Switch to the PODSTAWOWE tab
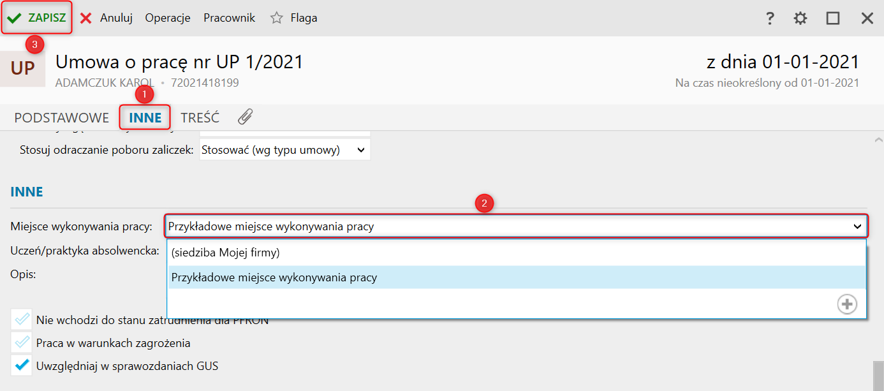 62,118
